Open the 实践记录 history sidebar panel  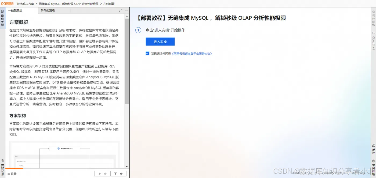point(2,167)
